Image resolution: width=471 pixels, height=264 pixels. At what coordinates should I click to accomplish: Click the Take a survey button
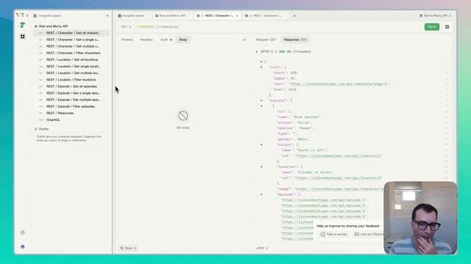pos(333,235)
